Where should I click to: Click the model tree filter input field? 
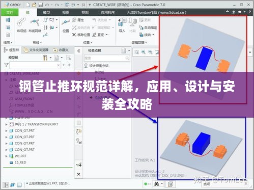(x=35, y=65)
